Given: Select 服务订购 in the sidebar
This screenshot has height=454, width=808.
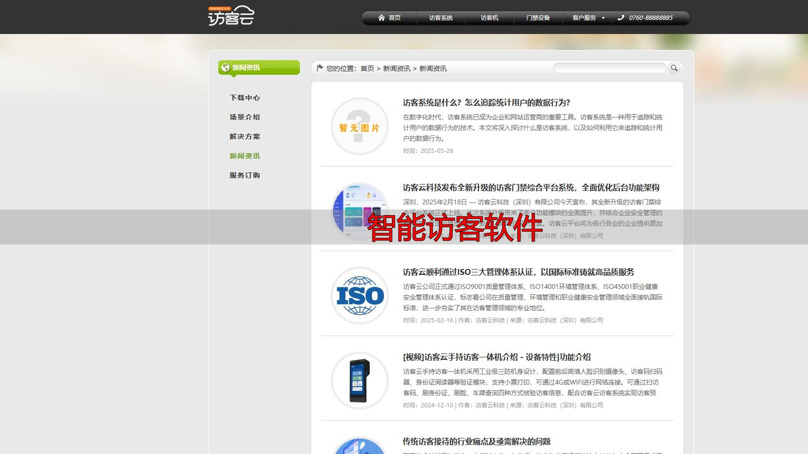Looking at the screenshot, I should click(245, 175).
